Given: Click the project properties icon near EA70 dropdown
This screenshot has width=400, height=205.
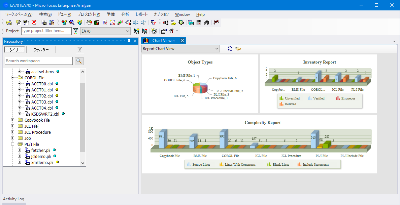Looking at the screenshot, I should click(x=164, y=31).
